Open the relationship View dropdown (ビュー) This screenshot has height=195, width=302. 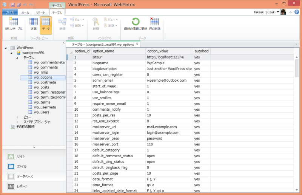click(77, 20)
